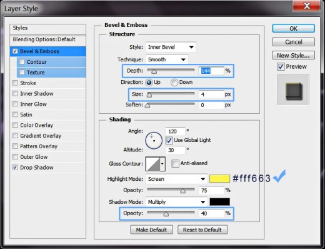Uncheck Use Global Light
The image size is (325, 249).
[x=169, y=140]
